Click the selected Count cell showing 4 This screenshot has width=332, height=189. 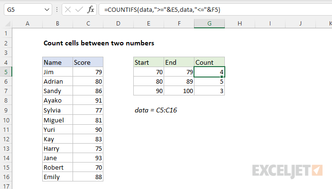[210, 72]
